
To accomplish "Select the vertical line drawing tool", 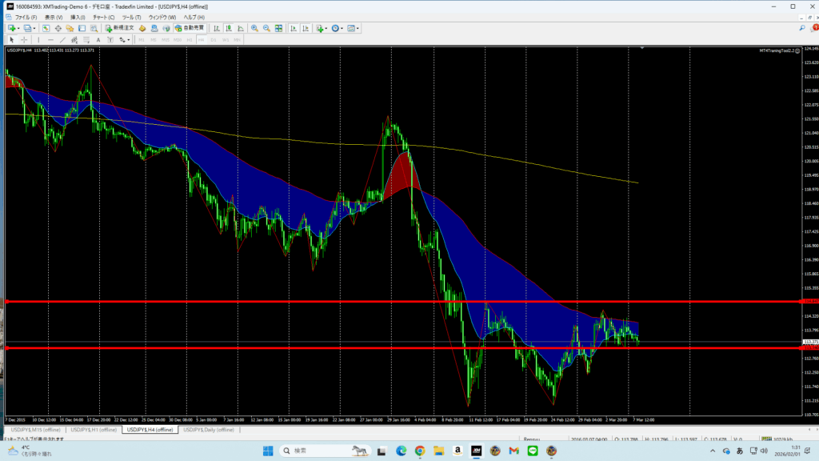I will pos(39,39).
